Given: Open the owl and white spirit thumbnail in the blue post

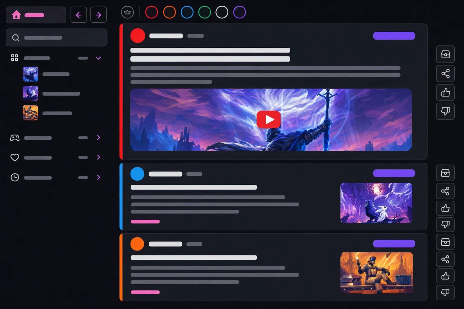Looking at the screenshot, I should (376, 203).
